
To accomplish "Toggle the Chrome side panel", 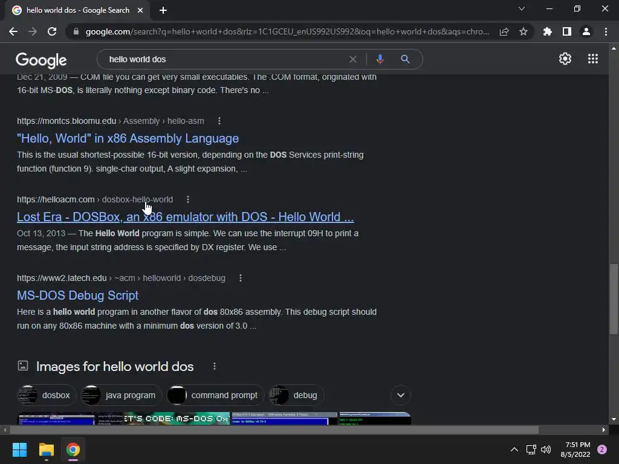I will pyautogui.click(x=567, y=31).
